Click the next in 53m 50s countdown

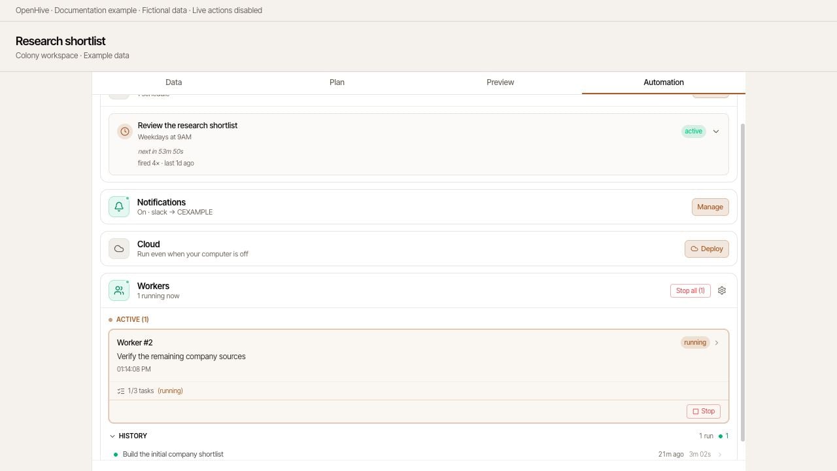click(x=161, y=152)
